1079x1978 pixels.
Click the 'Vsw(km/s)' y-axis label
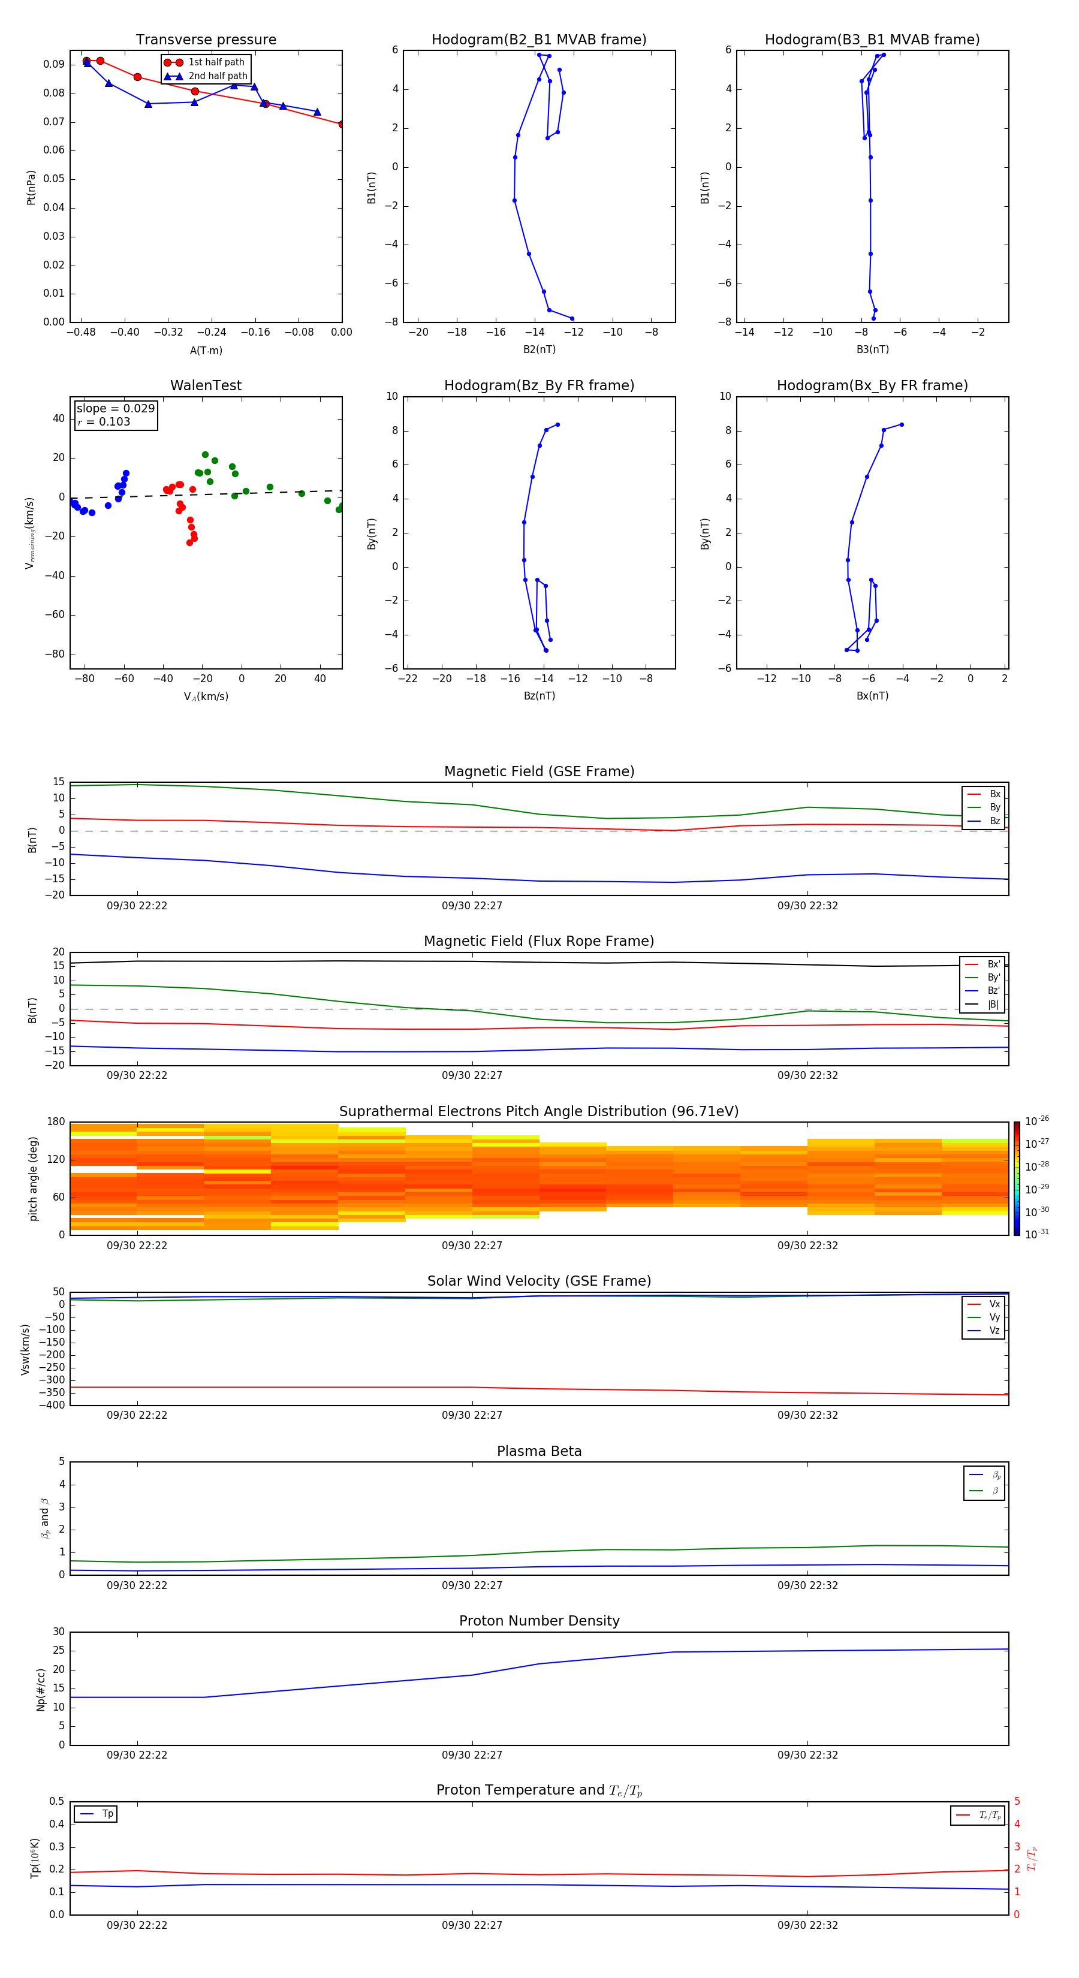point(25,1349)
